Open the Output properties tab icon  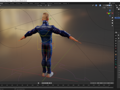click(116, 41)
